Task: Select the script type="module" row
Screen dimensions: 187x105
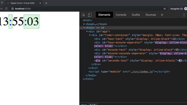Action: click(133, 71)
